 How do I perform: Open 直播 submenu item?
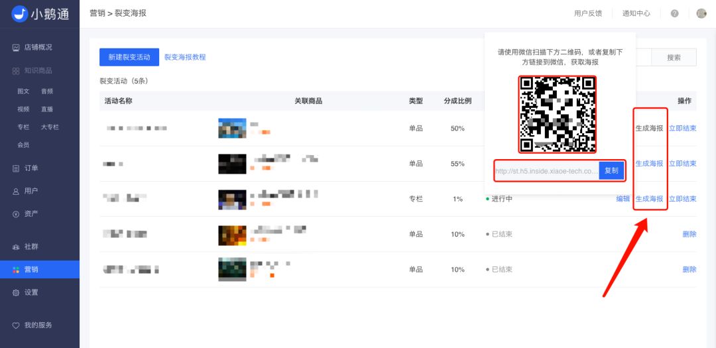tap(47, 109)
